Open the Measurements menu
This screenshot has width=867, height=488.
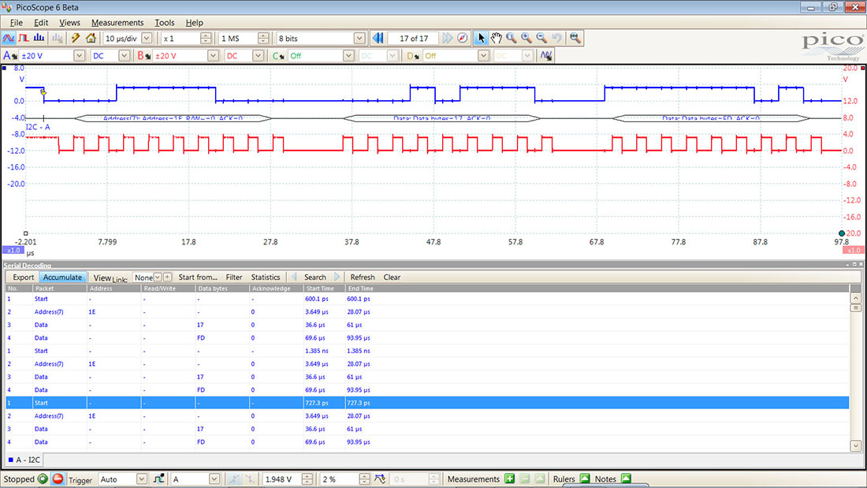tap(117, 23)
